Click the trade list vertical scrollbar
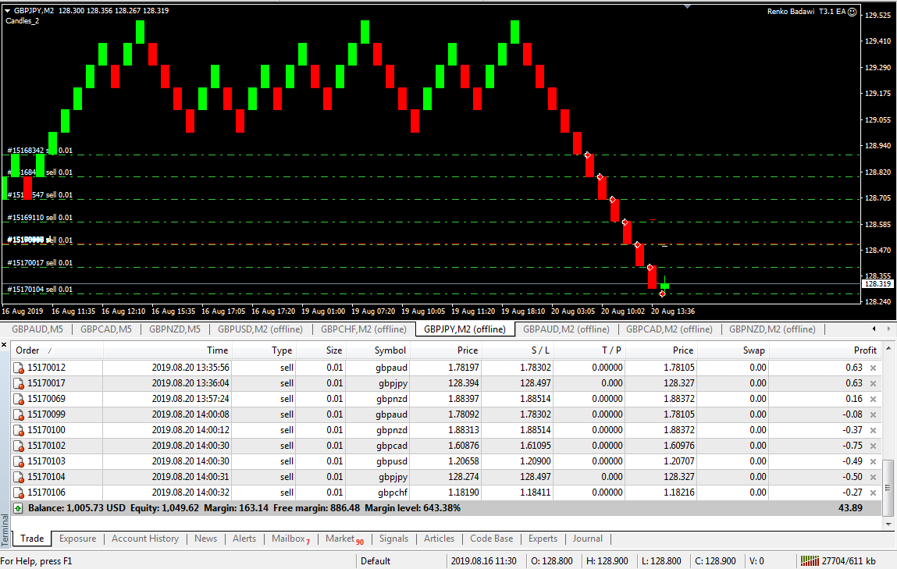Screen dimensions: 897x569 click(888, 476)
